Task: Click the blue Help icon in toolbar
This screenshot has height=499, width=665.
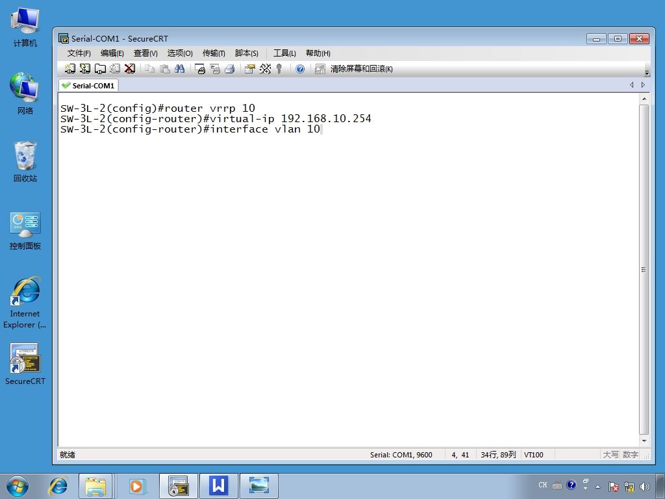Action: (x=300, y=69)
